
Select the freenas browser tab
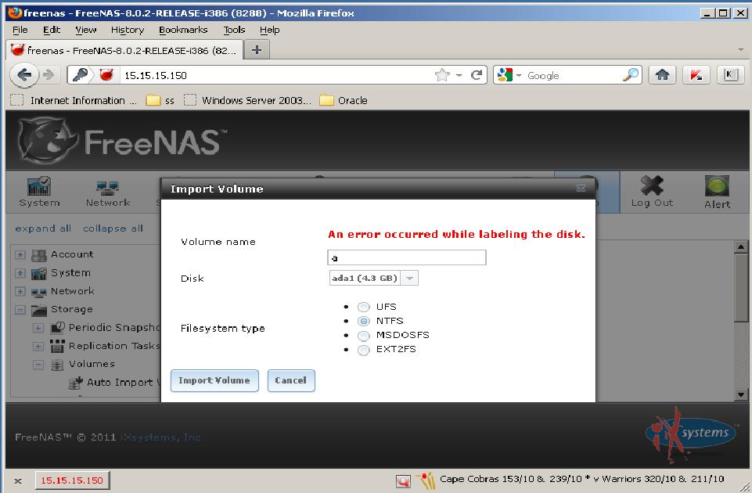click(x=124, y=50)
